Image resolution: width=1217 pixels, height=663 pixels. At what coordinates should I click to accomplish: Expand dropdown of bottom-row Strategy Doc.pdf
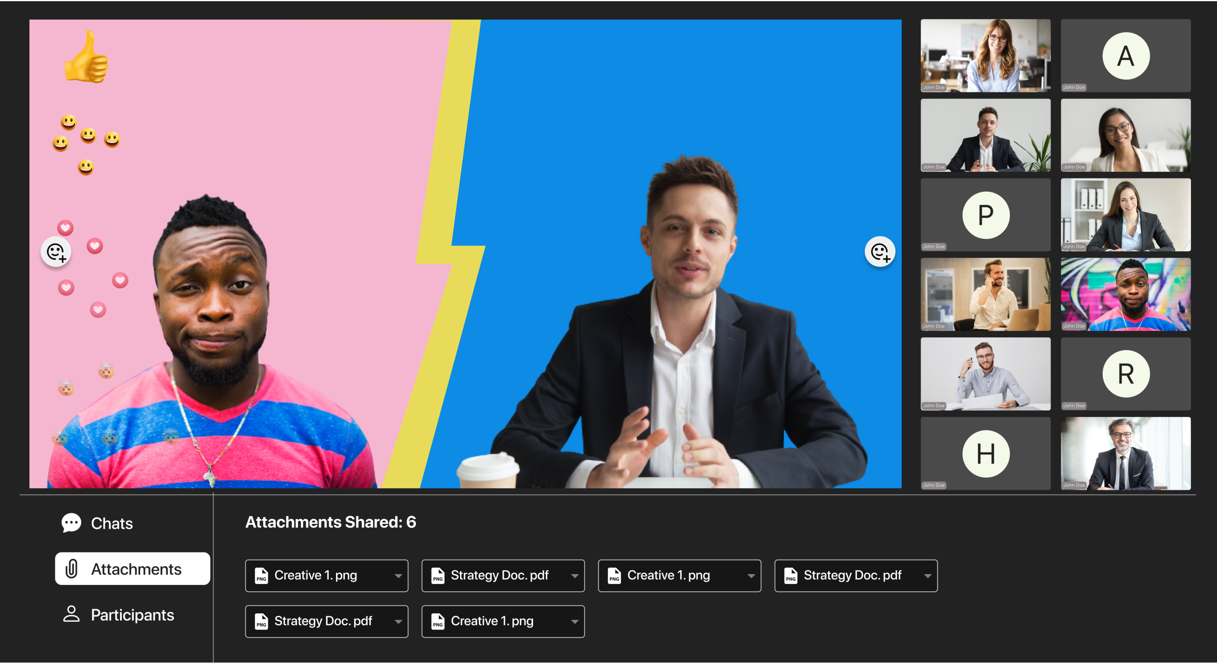(x=398, y=622)
